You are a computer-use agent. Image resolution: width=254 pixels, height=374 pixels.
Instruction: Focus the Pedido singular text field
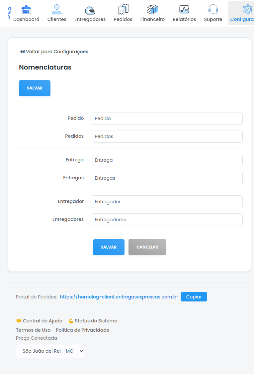pos(167,118)
